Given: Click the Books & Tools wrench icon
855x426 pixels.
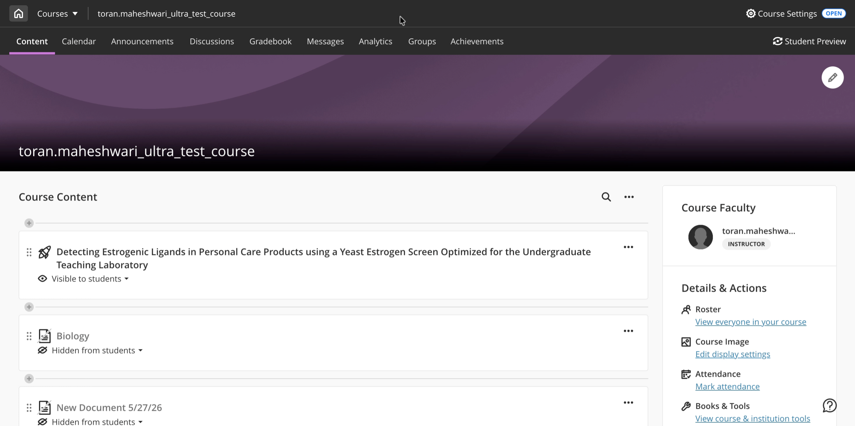Looking at the screenshot, I should coord(686,406).
